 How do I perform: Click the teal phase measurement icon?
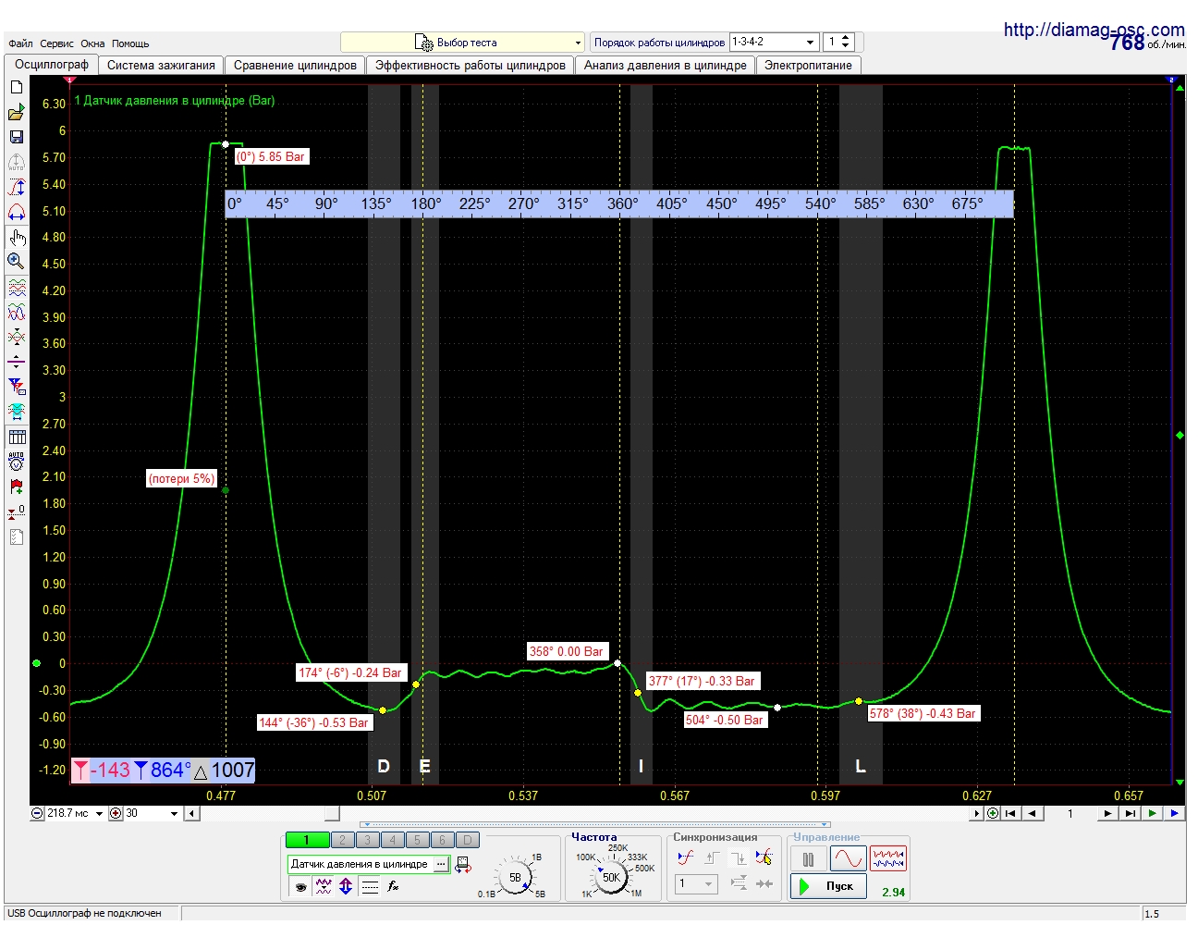coord(16,412)
